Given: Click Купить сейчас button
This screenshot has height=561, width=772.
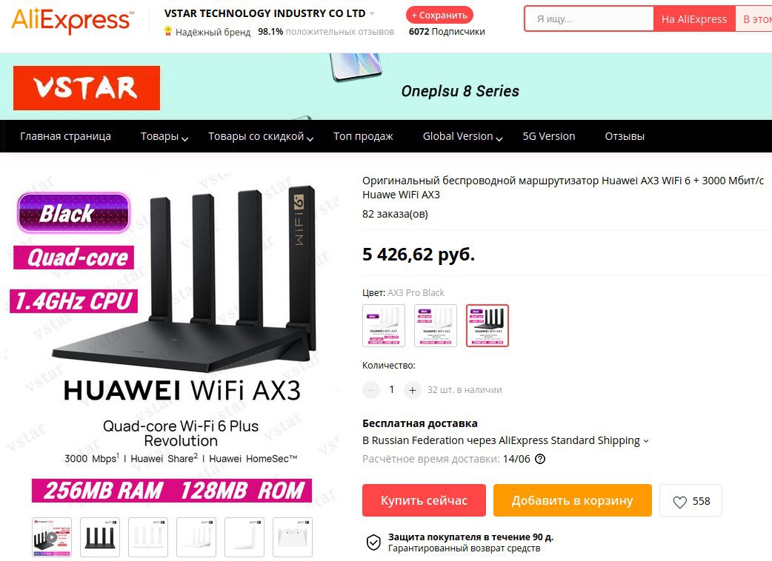Looking at the screenshot, I should click(x=424, y=500).
